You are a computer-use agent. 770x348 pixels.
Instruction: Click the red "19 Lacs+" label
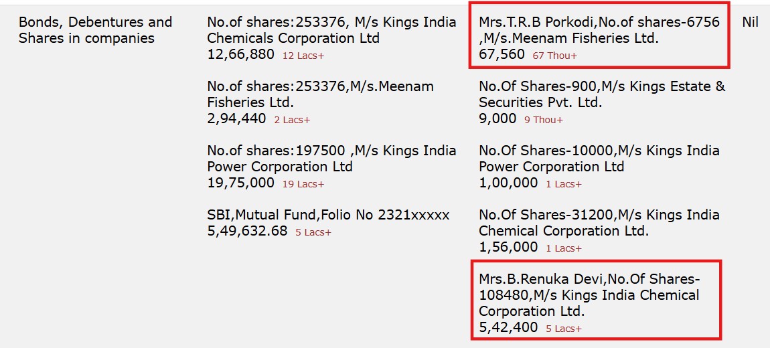click(303, 184)
